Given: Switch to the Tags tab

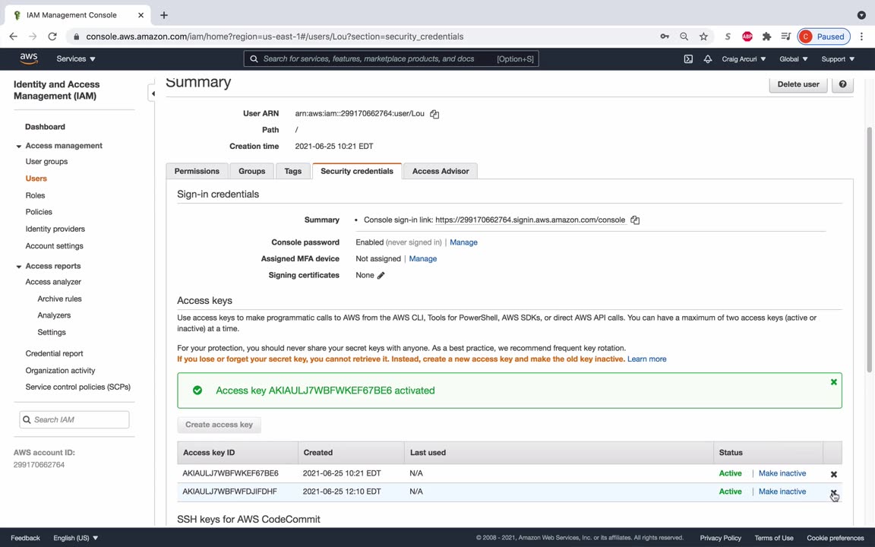Looking at the screenshot, I should tap(293, 172).
